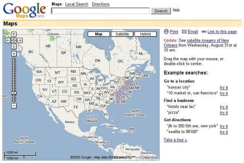Switch to Satellite view

pos(122,34)
